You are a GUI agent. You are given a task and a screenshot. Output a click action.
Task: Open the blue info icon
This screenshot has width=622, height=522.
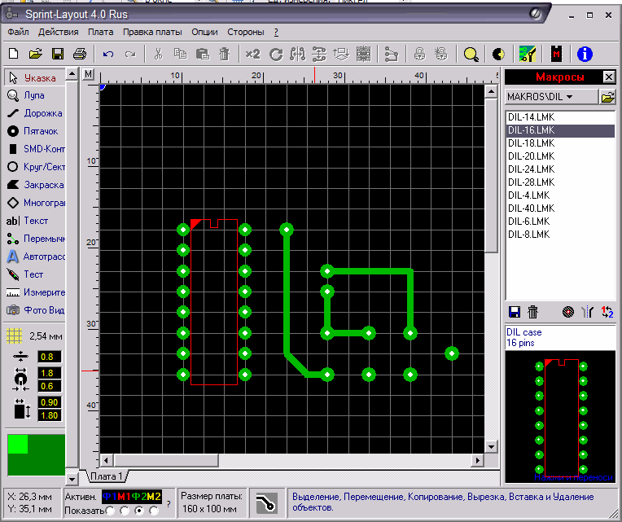tap(585, 54)
